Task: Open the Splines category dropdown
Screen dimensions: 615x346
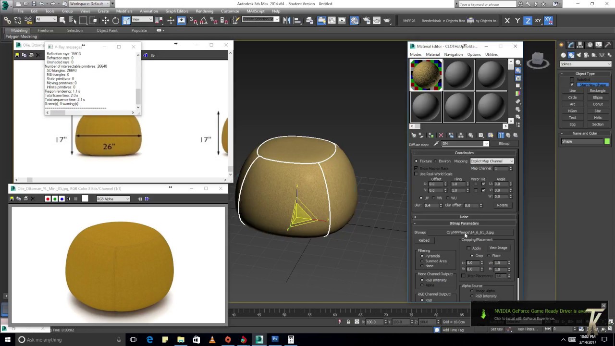Action: coord(586,64)
